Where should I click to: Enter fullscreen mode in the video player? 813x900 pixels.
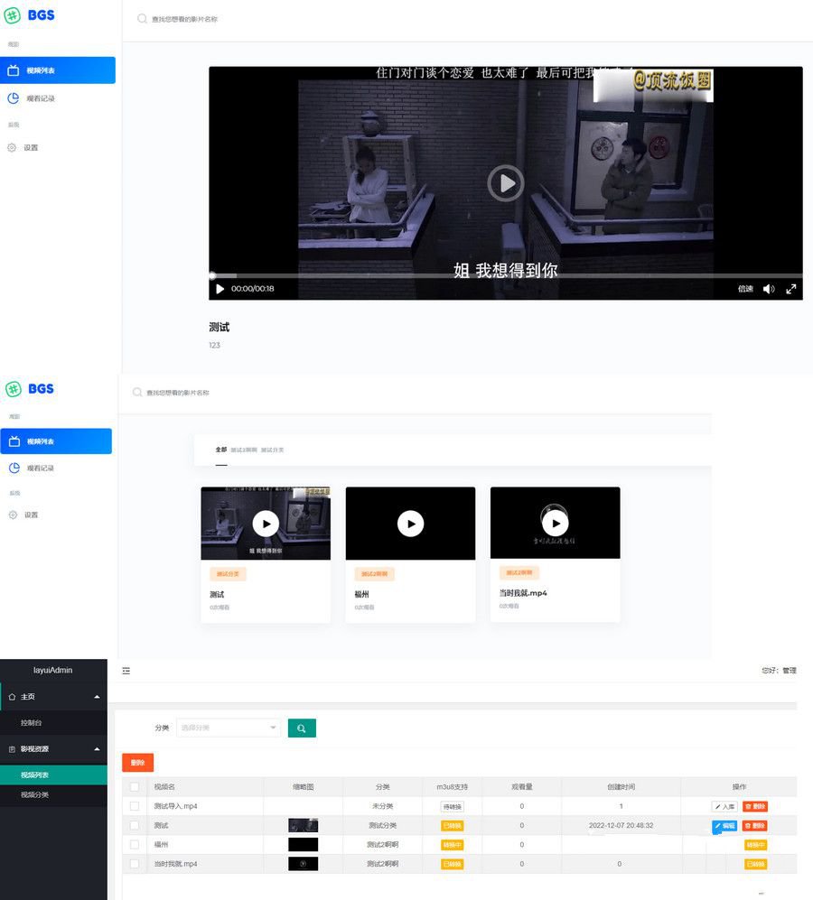tap(791, 289)
